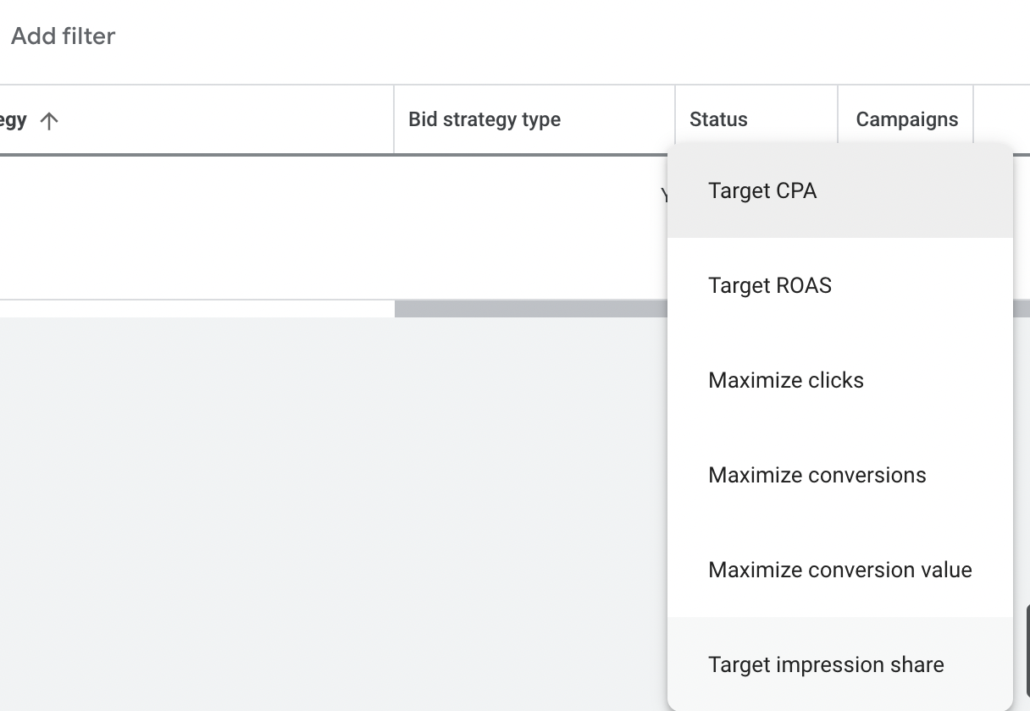Viewport: 1030px width, 711px height.
Task: Choose Maximize conversions option
Action: 817,475
